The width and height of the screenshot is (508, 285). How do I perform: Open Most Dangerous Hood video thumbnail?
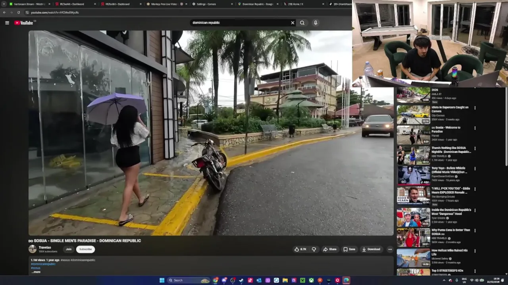pyautogui.click(x=413, y=217)
